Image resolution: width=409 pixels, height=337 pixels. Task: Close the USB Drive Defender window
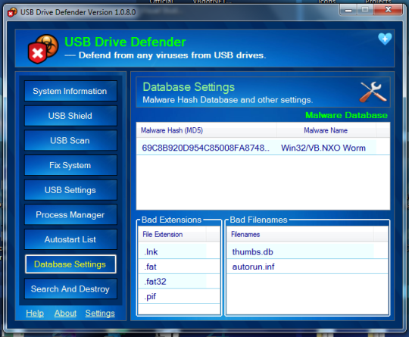pos(388,10)
